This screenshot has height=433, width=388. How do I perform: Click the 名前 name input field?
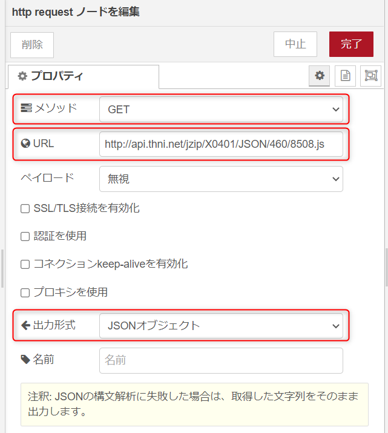click(x=221, y=360)
